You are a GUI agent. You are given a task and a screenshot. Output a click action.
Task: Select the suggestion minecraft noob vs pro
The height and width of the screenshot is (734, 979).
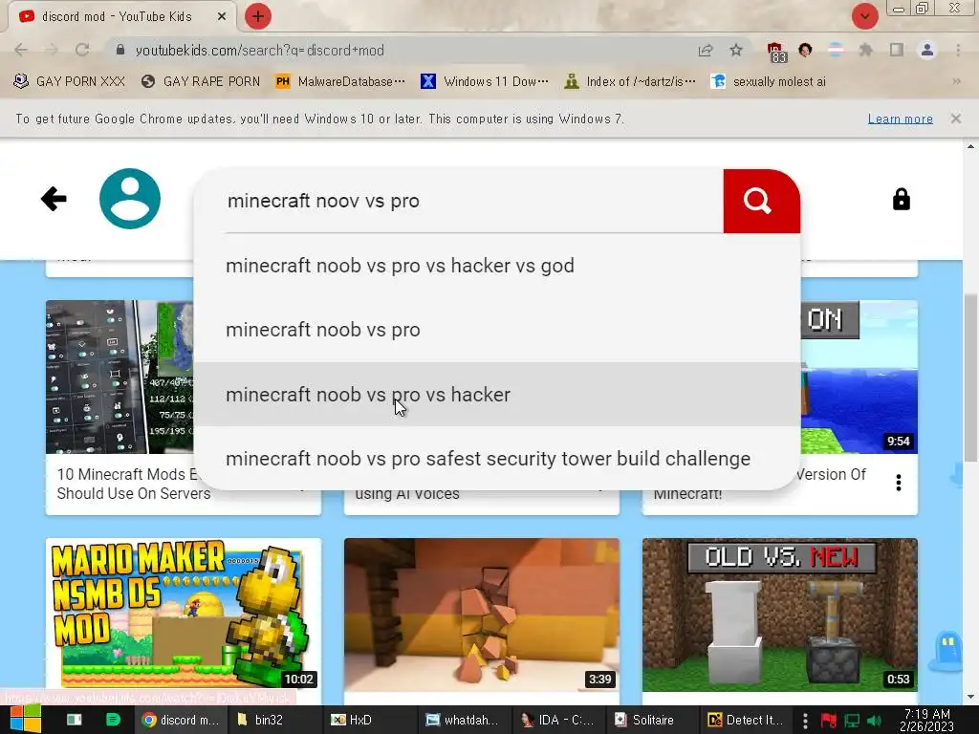click(x=497, y=330)
